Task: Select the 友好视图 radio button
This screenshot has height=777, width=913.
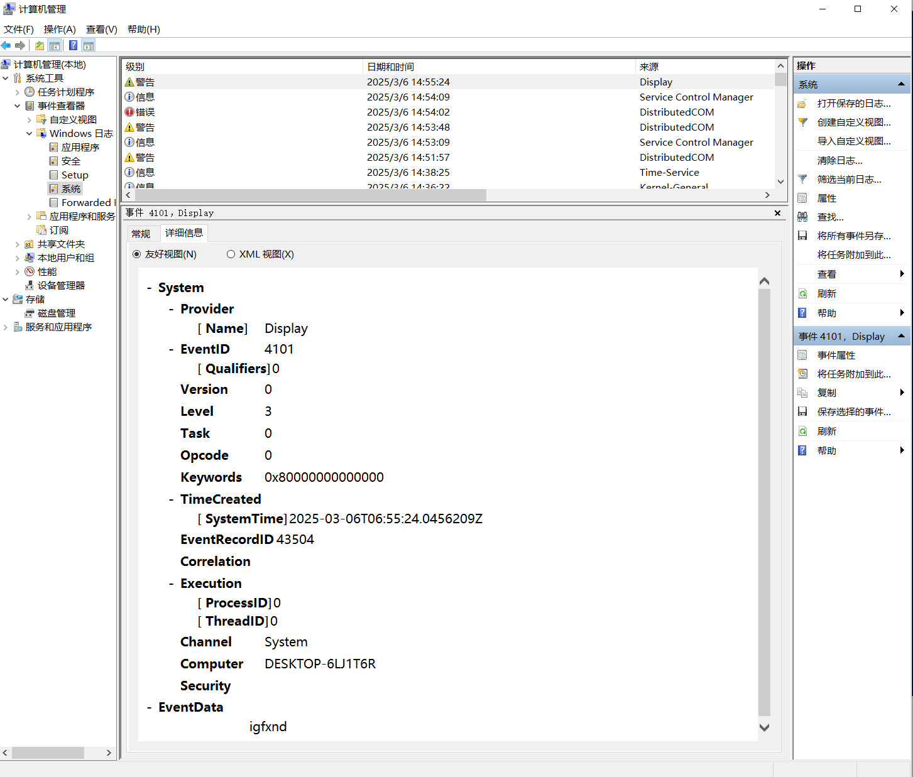Action: tap(137, 254)
